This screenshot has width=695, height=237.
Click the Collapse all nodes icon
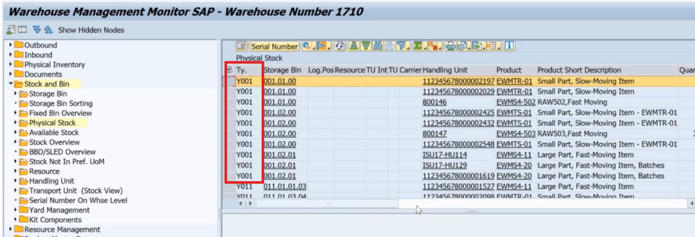pyautogui.click(x=48, y=30)
